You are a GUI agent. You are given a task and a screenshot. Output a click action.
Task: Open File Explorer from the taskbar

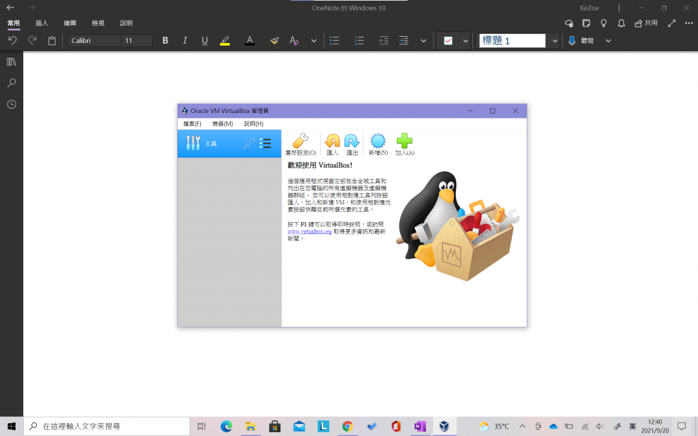pos(251,426)
